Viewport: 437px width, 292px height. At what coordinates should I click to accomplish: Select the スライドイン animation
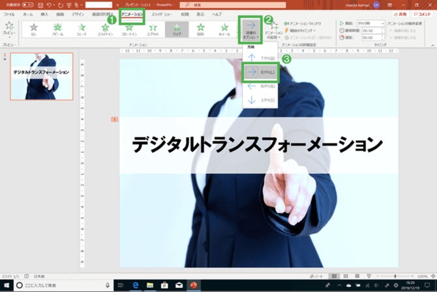pos(105,29)
